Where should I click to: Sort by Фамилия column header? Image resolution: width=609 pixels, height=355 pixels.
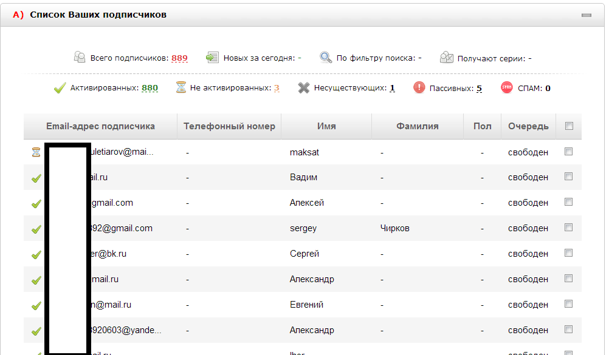click(417, 126)
